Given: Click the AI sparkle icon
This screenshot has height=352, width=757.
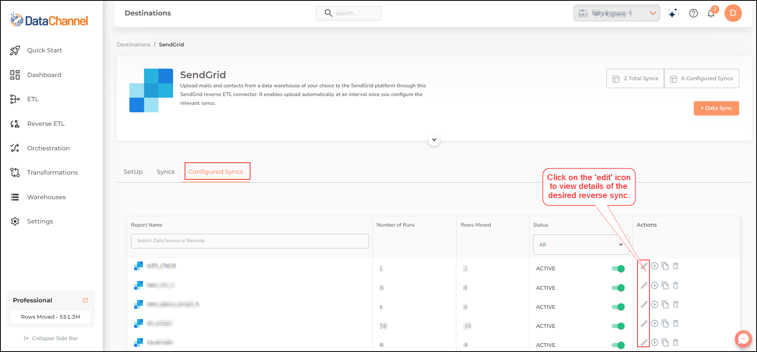Looking at the screenshot, I should 673,13.
